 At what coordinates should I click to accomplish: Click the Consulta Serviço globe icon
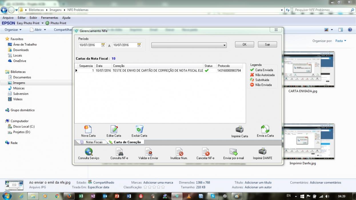click(x=89, y=151)
